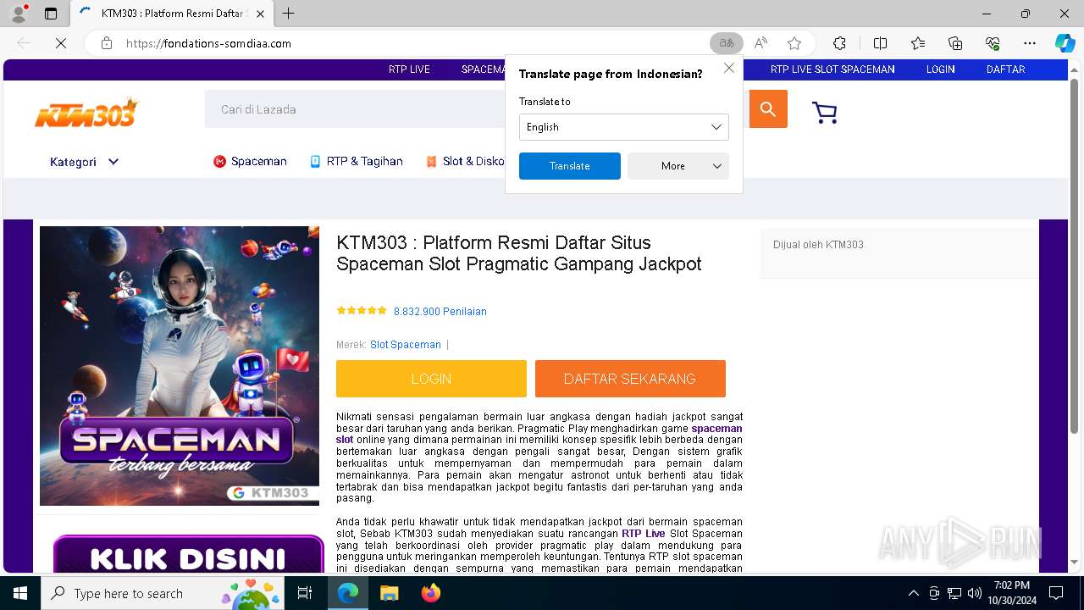Show hidden system tray icons
Image resolution: width=1084 pixels, height=610 pixels.
[913, 593]
